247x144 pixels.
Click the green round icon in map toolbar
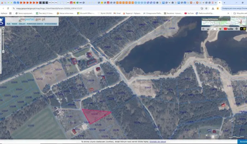220,29
